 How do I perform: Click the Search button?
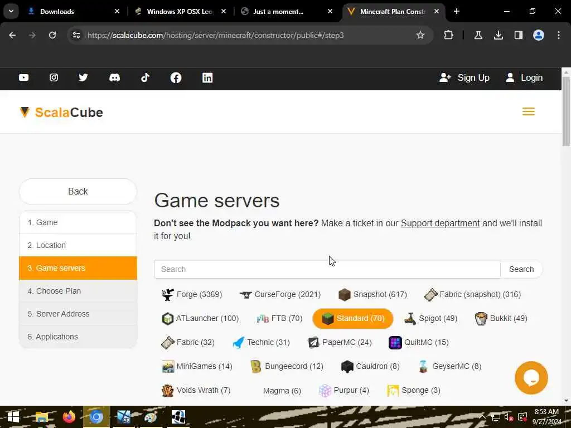point(521,269)
